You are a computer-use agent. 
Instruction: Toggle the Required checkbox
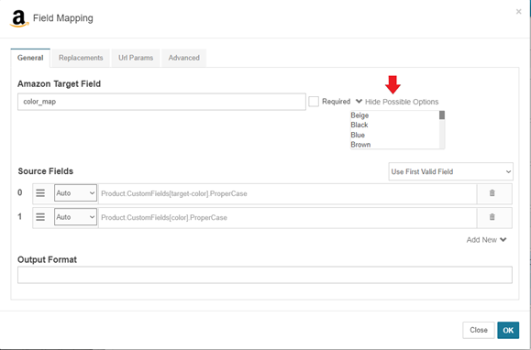click(x=314, y=102)
